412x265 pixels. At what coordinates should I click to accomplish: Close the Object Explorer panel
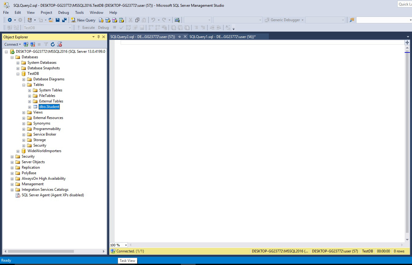click(104, 37)
